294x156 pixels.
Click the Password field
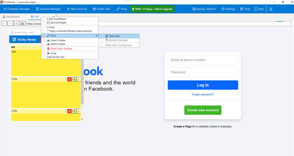(x=203, y=72)
